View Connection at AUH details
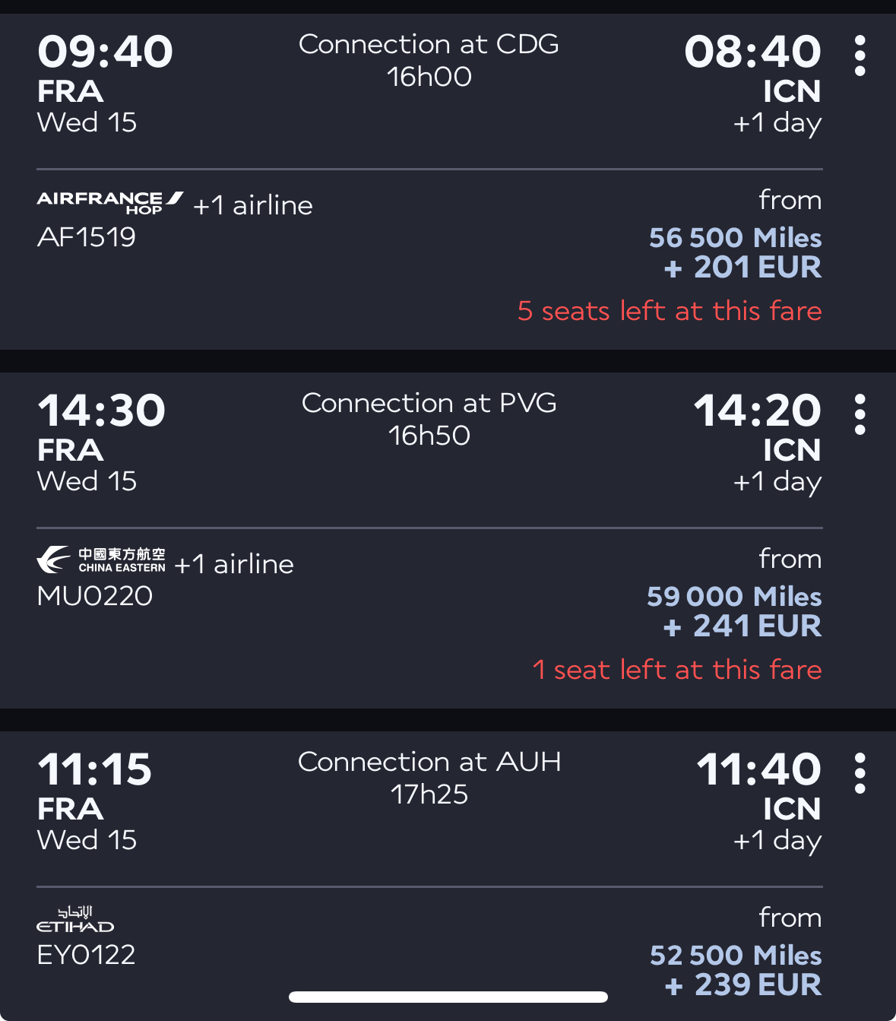Screen dimensions: 896x1021 429,778
